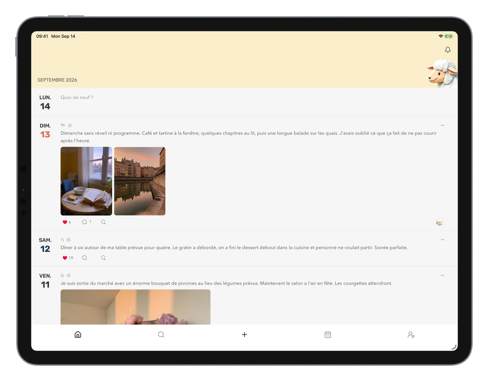Viewport: 489px width, 382px height.
Task: Tap the LUN. 14 date
Action: [x=45, y=102]
